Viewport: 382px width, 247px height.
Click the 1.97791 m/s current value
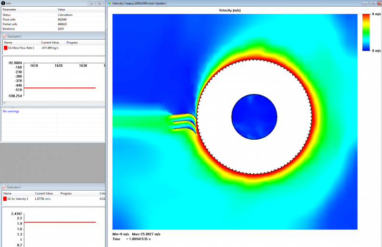42,199
